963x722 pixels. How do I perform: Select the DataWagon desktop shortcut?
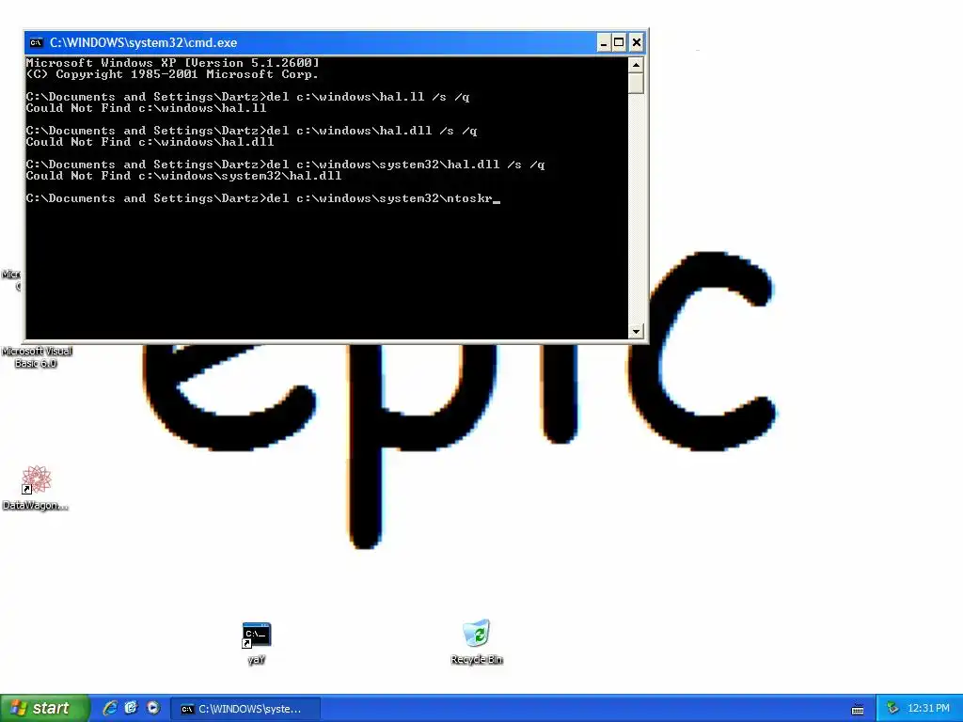click(35, 488)
